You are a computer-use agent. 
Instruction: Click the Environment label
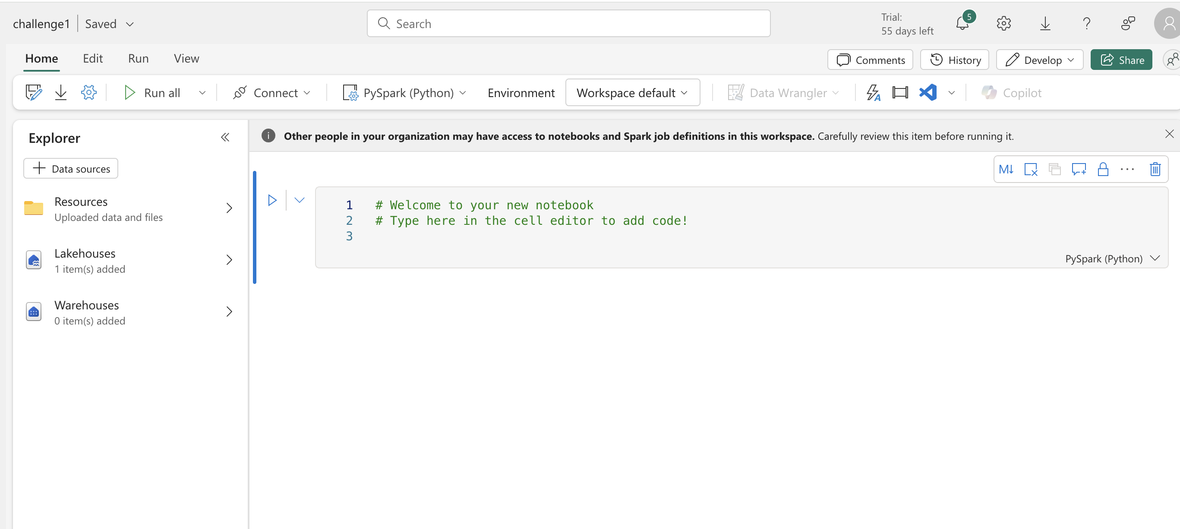521,92
